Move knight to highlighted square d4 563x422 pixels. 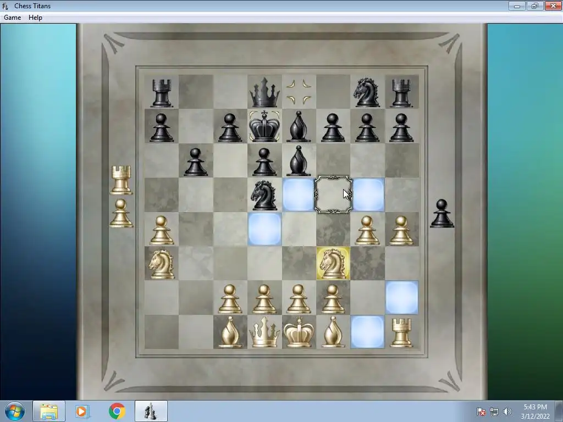click(x=264, y=229)
